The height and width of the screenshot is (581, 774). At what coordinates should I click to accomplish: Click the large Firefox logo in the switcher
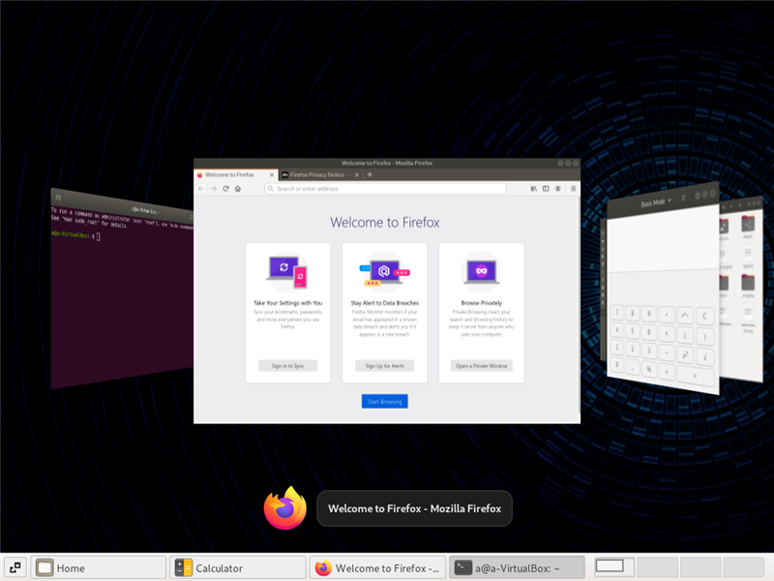click(285, 508)
